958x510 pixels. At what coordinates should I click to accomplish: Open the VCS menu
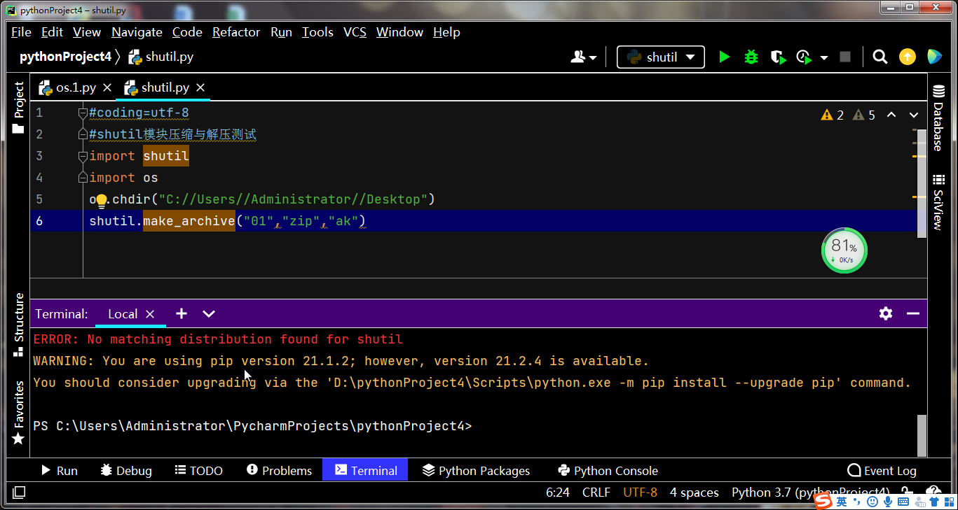click(355, 32)
